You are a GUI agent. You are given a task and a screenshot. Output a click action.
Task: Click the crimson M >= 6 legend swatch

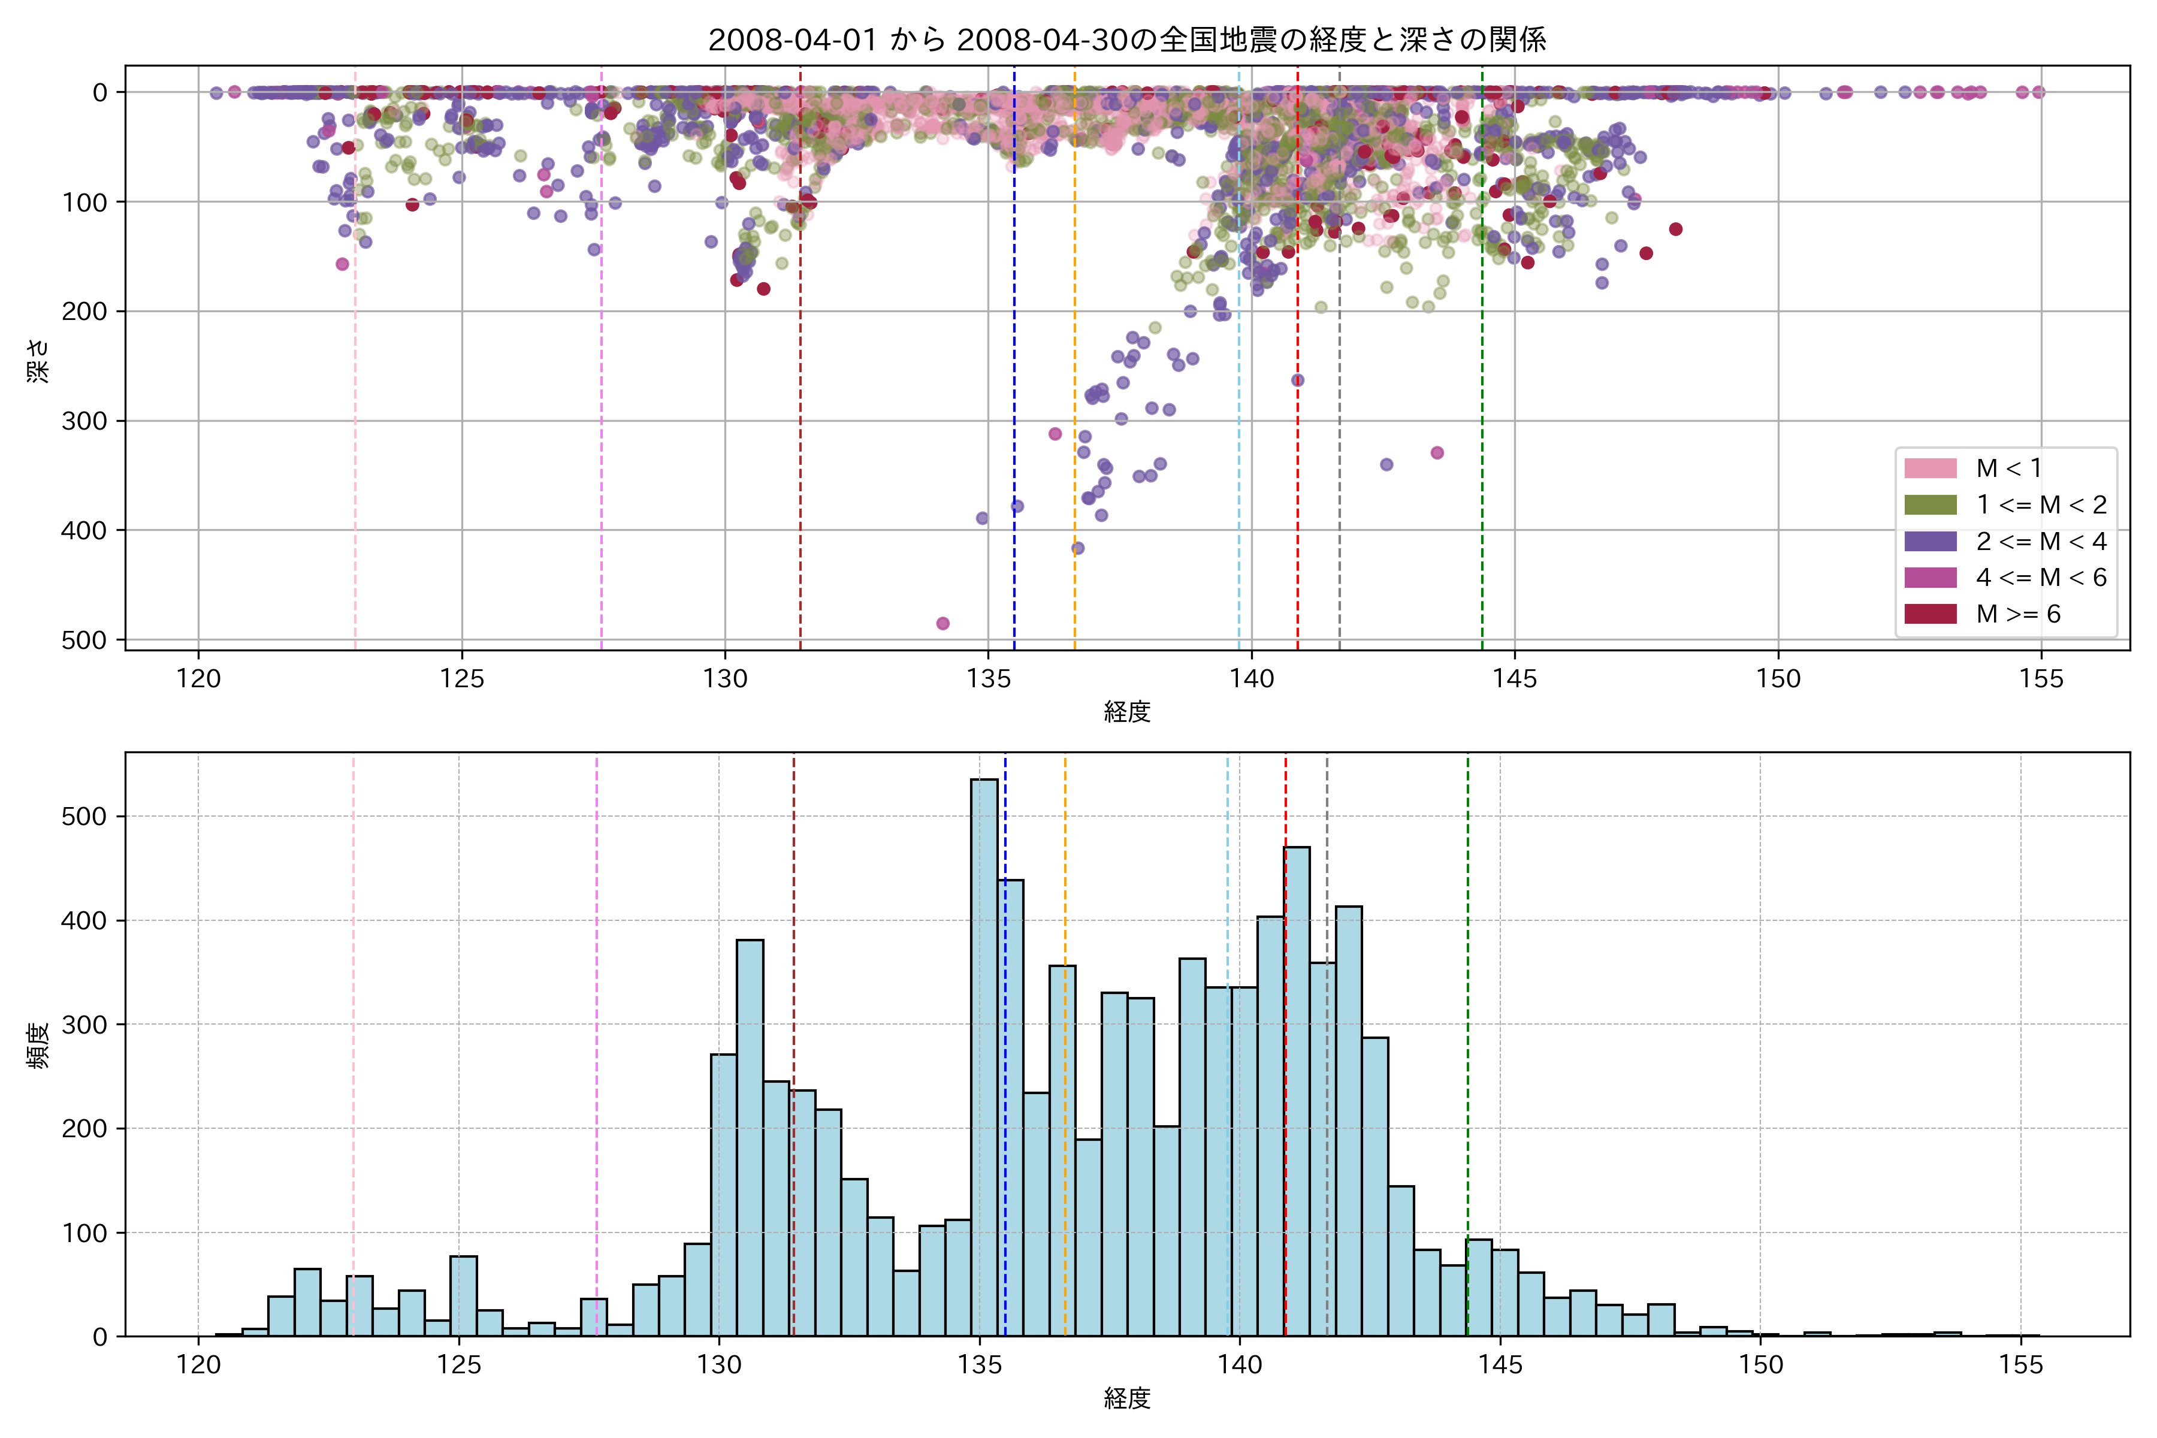1929,614
